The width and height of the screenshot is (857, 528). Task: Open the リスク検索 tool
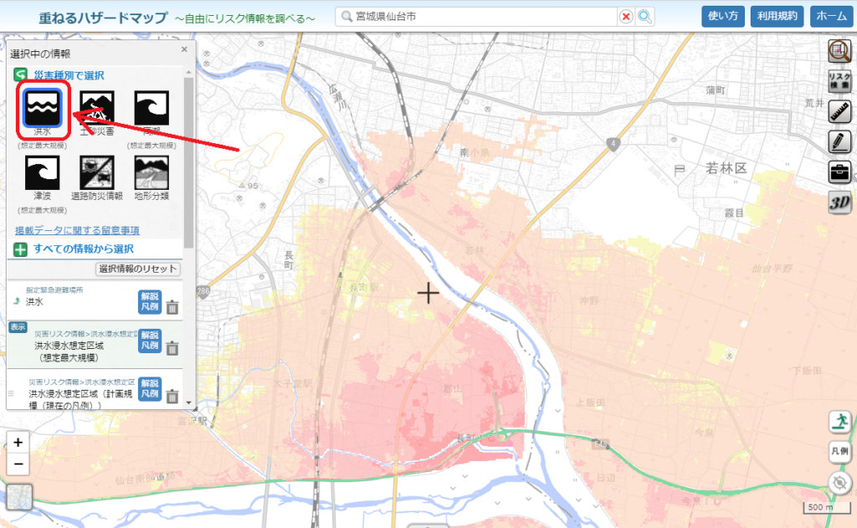[839, 81]
